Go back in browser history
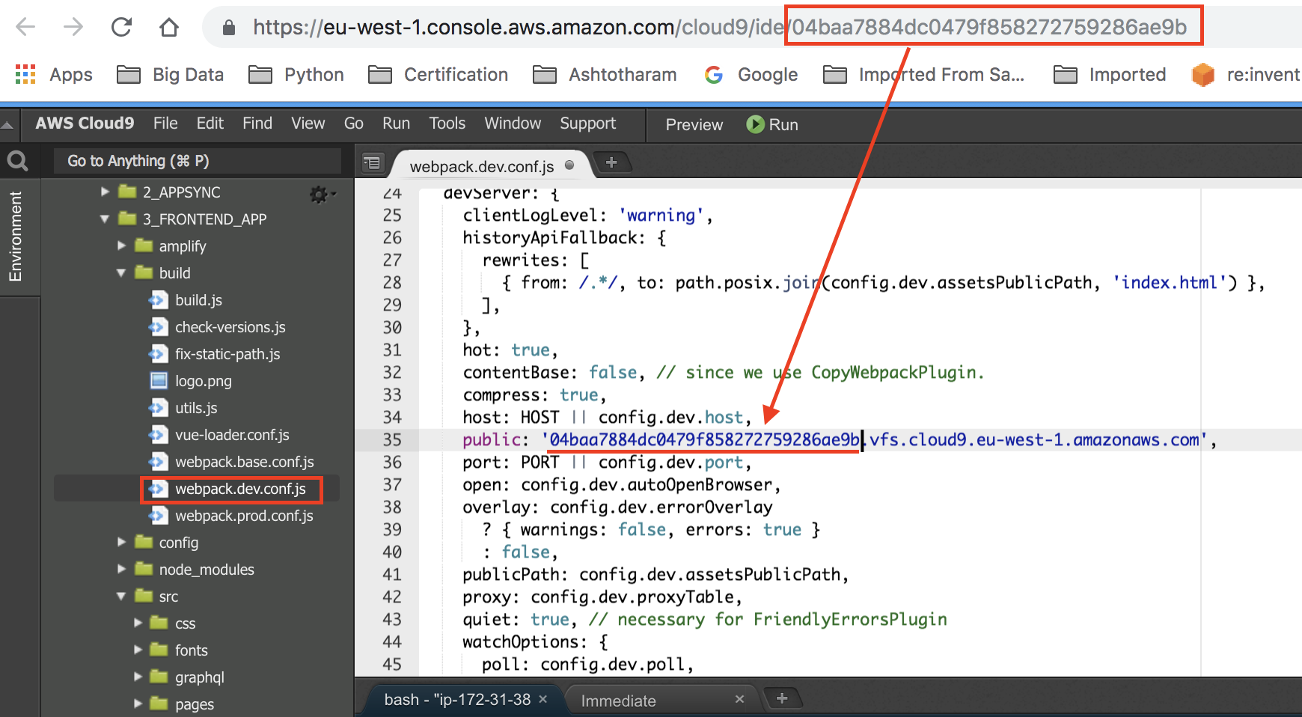 (x=25, y=28)
